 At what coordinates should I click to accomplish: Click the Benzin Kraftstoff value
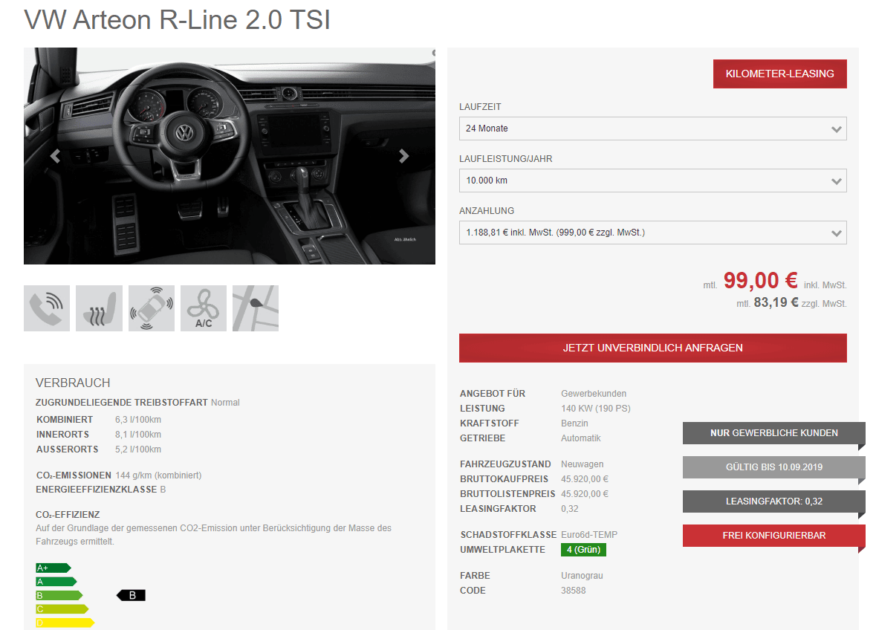coord(574,423)
